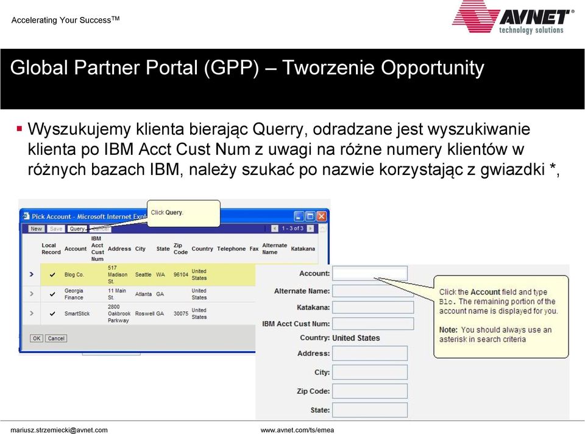The width and height of the screenshot is (585, 434).
Task: Click the Georgia Finance account cell
Action: click(x=74, y=294)
